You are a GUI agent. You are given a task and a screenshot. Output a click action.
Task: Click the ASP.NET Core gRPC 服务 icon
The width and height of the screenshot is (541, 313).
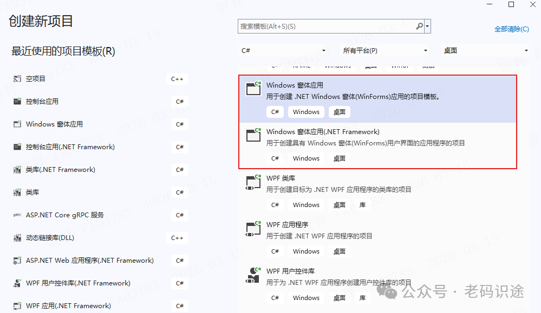[16, 215]
